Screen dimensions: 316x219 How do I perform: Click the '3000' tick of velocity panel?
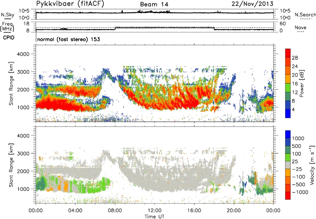point(23,153)
